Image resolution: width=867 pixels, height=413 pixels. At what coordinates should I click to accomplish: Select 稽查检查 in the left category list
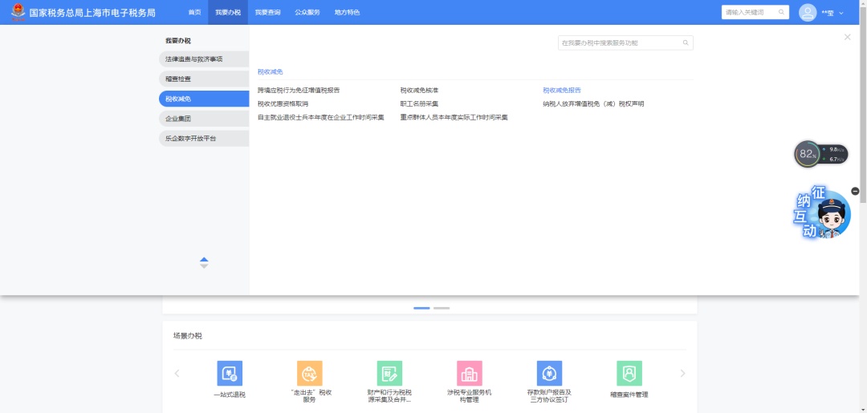click(x=204, y=79)
